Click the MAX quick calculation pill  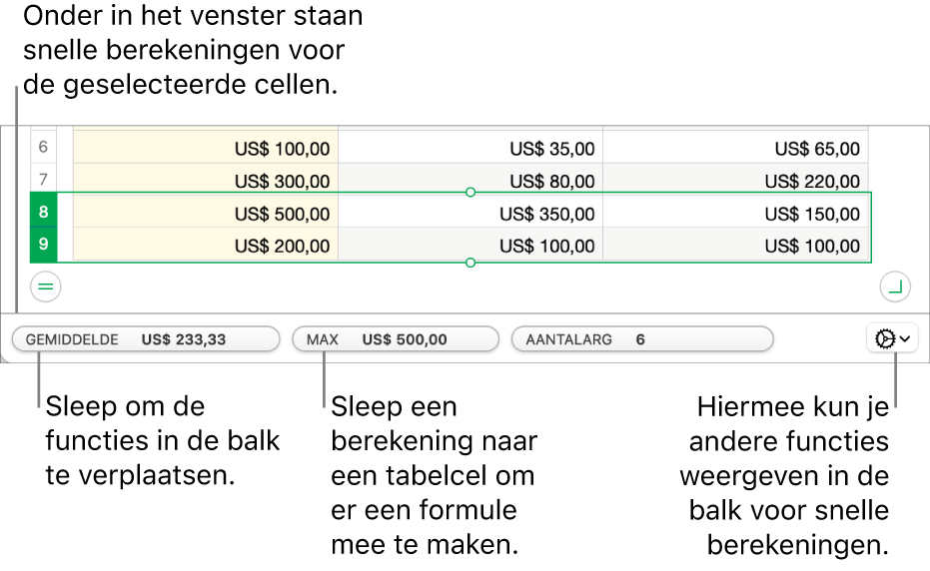[x=396, y=339]
